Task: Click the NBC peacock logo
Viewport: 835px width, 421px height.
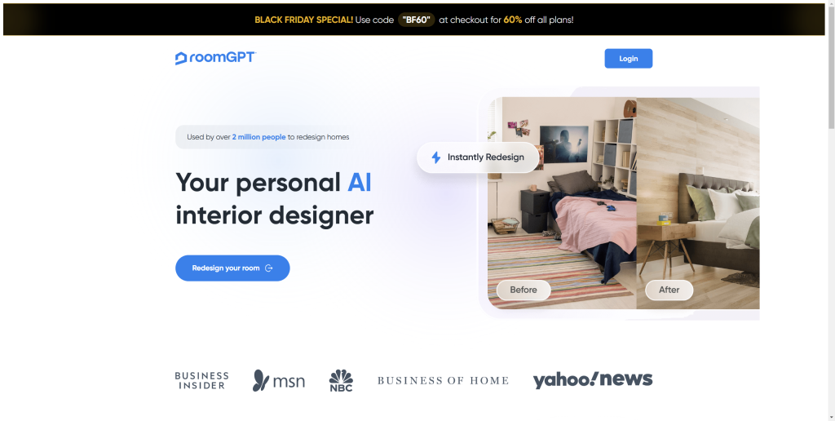Action: point(341,380)
